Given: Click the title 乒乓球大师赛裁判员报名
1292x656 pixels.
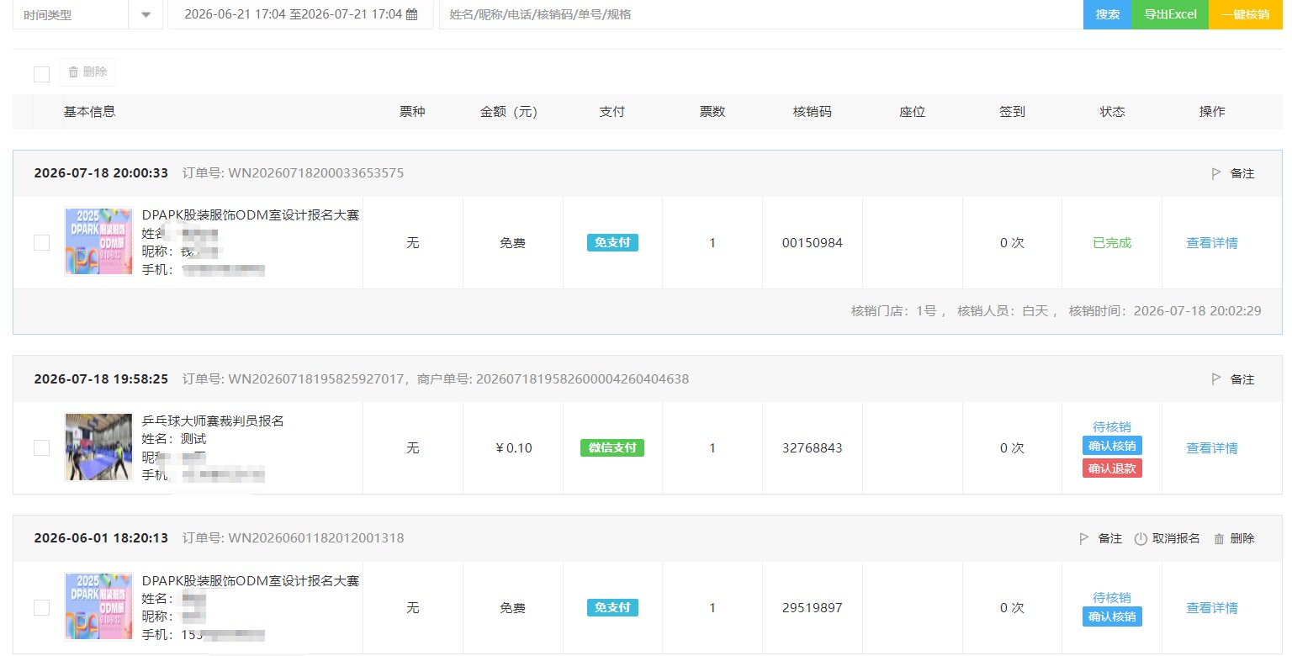Looking at the screenshot, I should click(213, 421).
